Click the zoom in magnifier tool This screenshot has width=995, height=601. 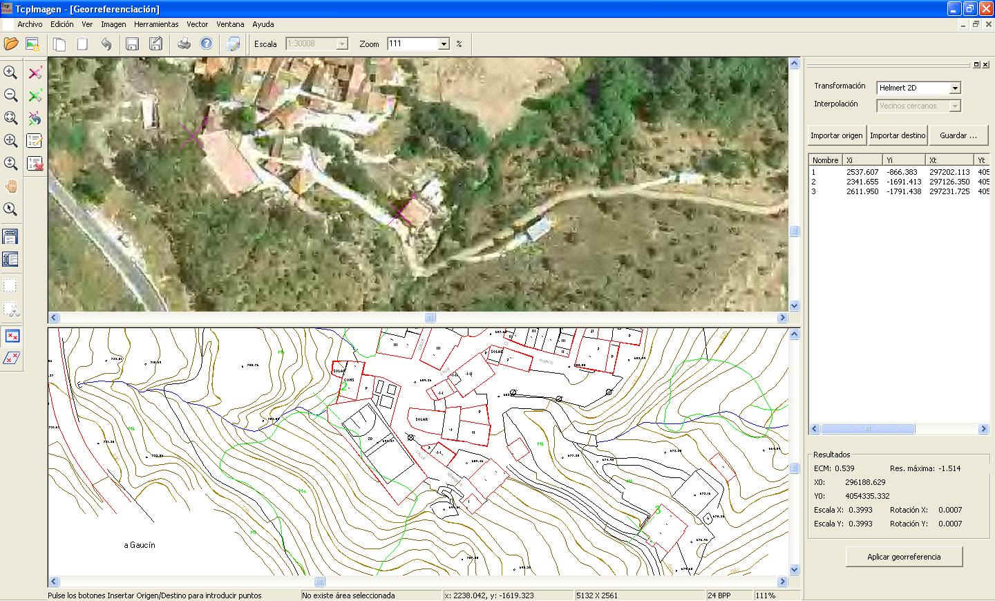(x=10, y=73)
